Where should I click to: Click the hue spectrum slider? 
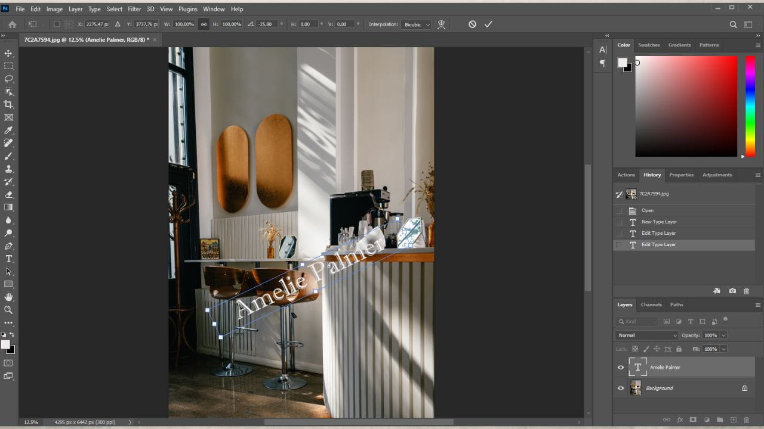click(x=750, y=106)
